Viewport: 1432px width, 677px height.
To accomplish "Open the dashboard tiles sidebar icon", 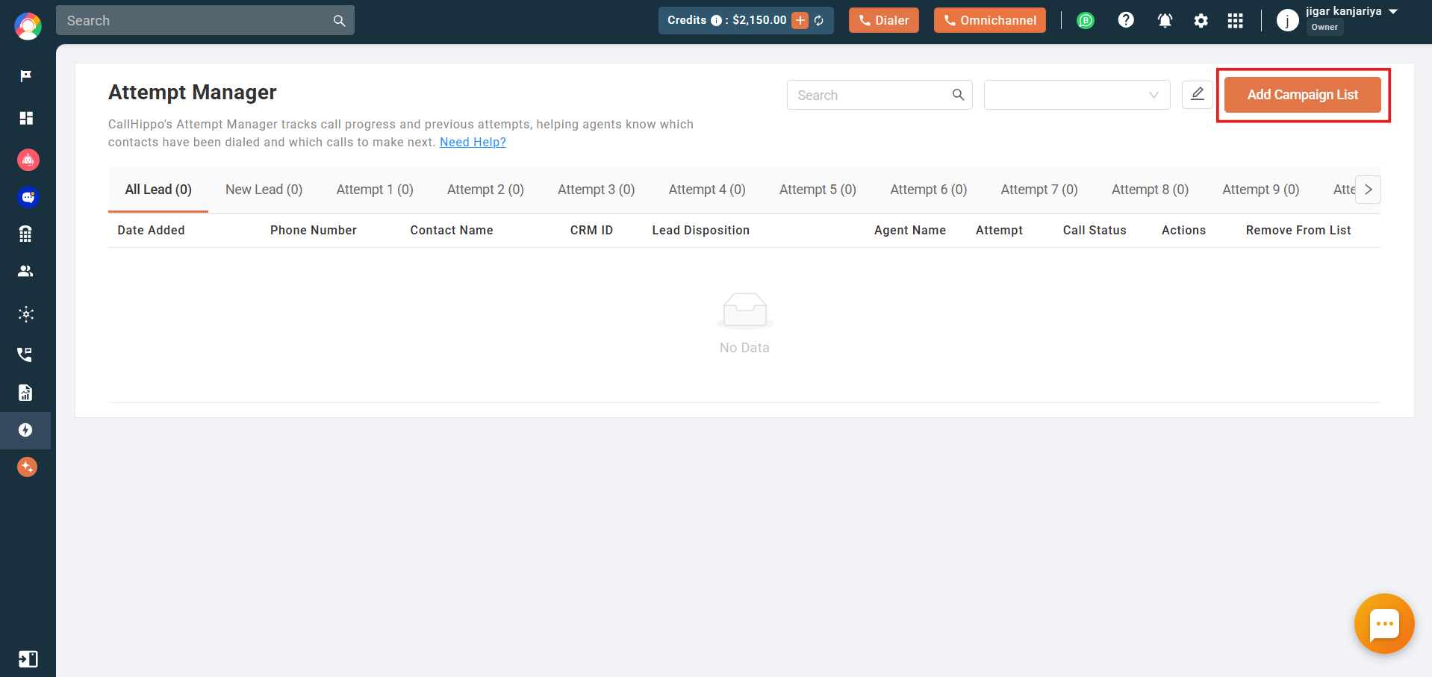I will (26, 118).
